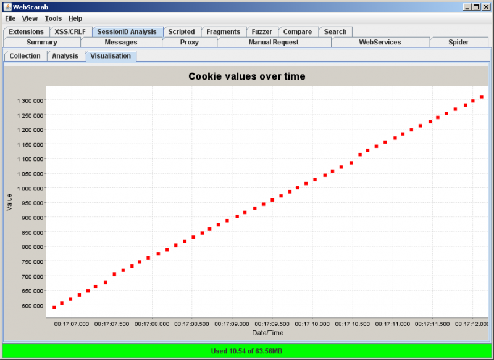This screenshot has height=360, width=494.
Task: Click the green memory usage indicator bar
Action: 247,350
